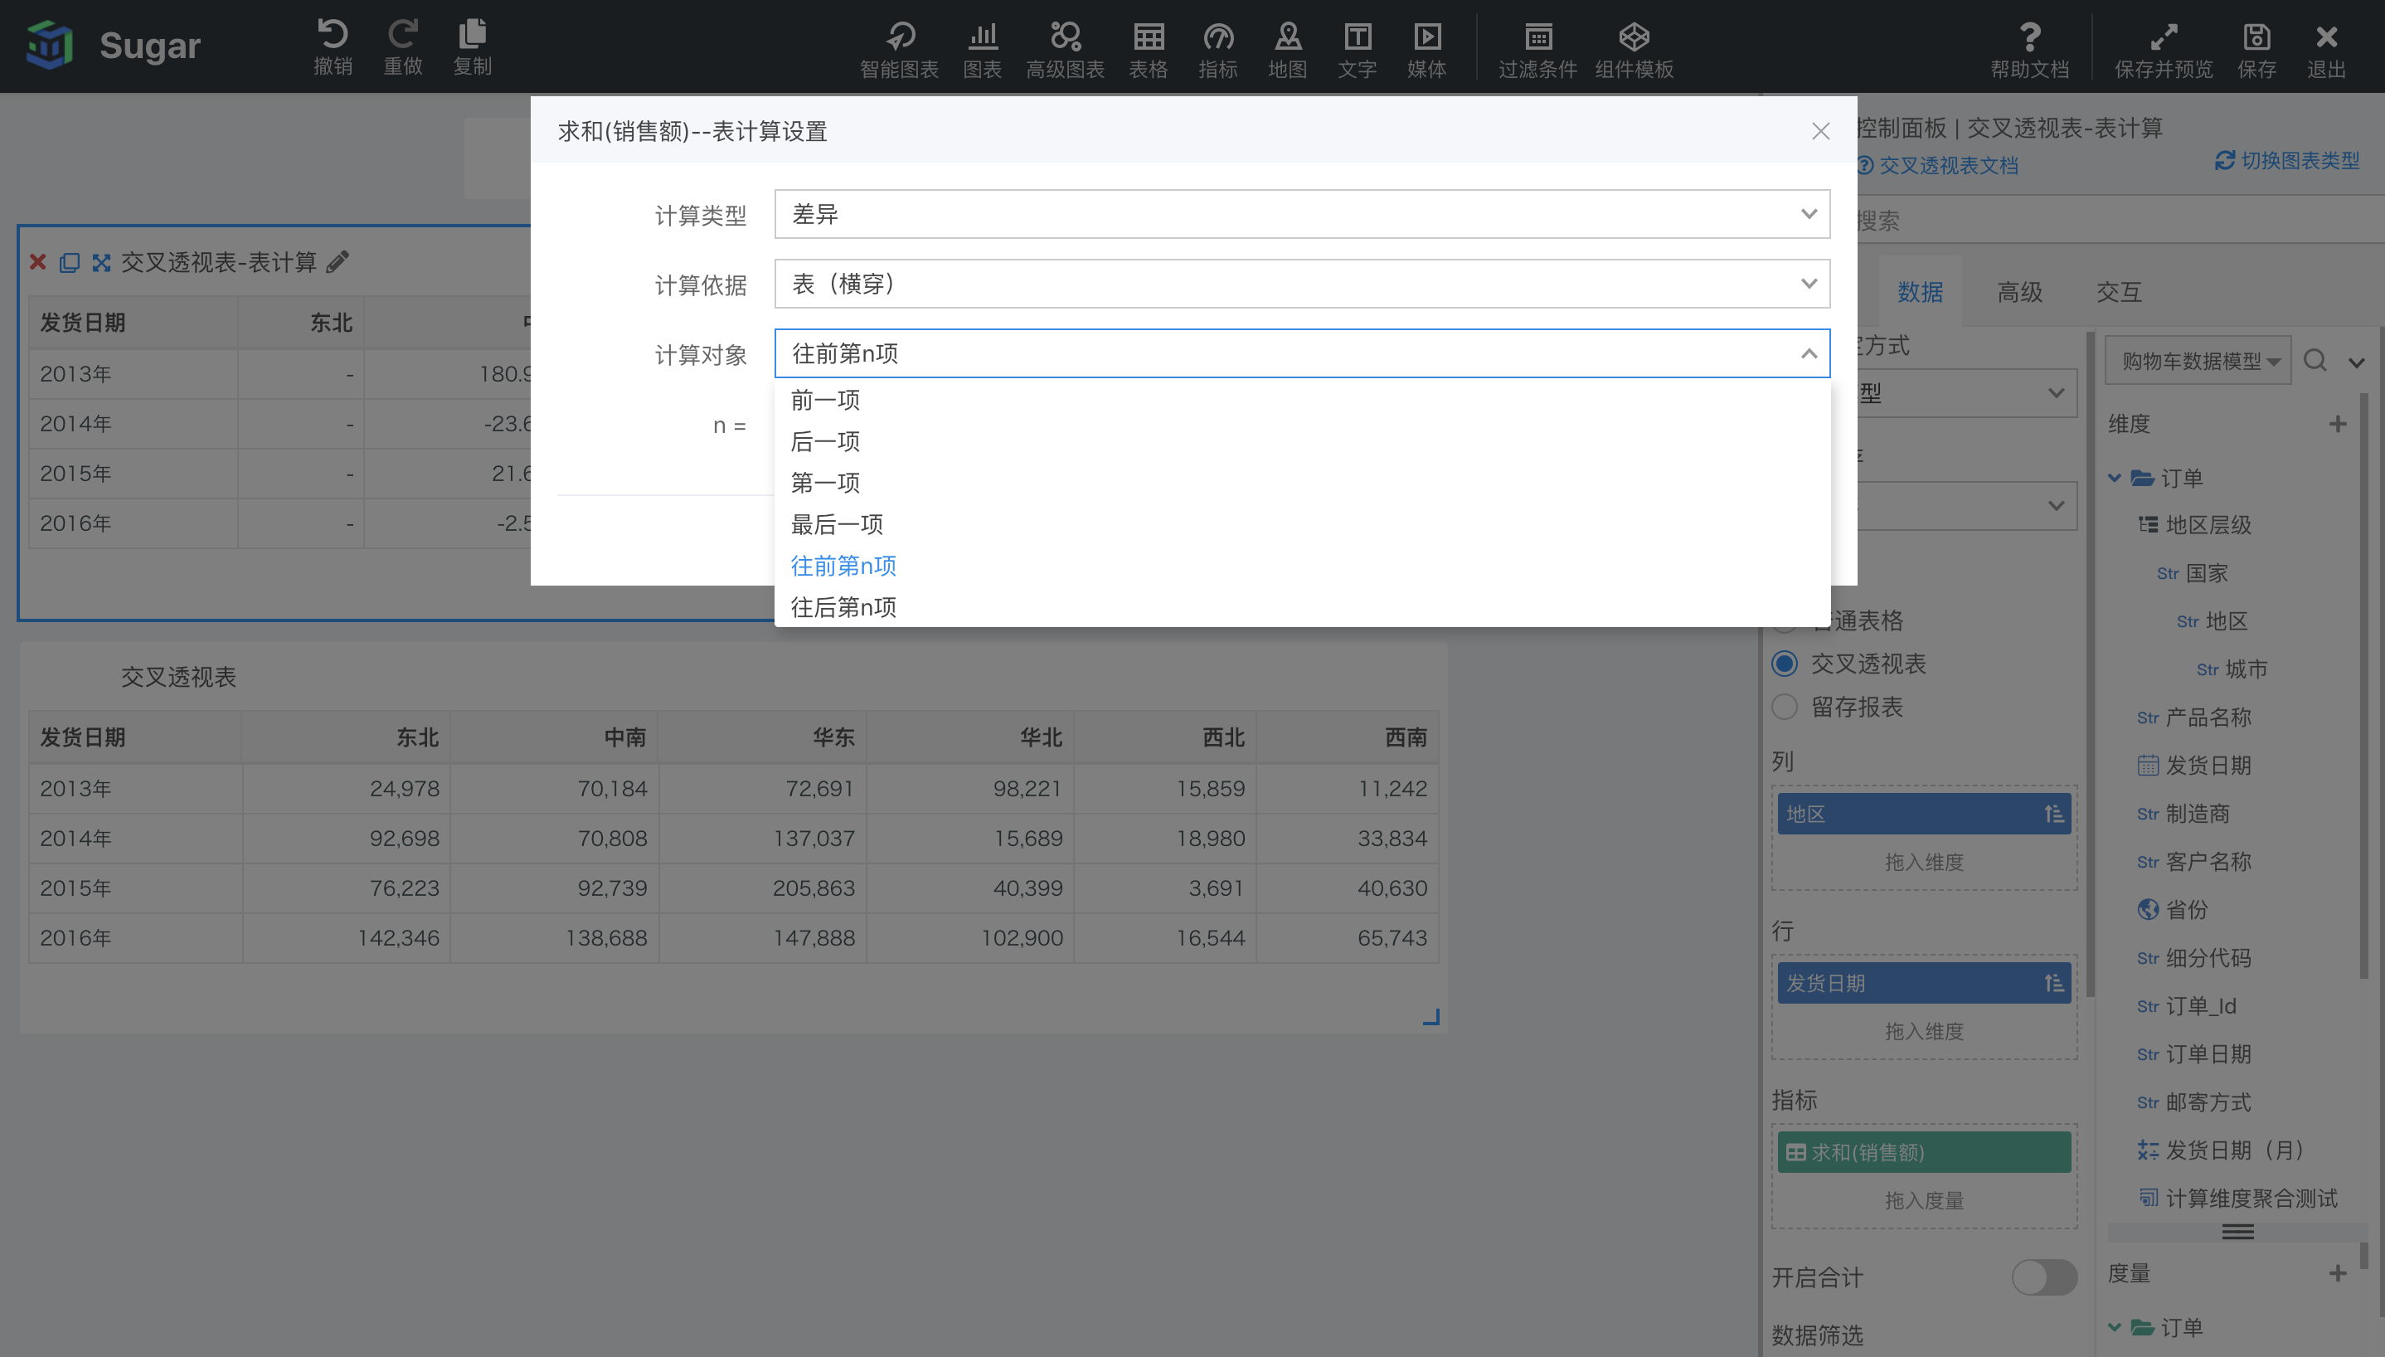The image size is (2385, 1357).
Task: Click the 拖入度量 drop area
Action: (1923, 1201)
